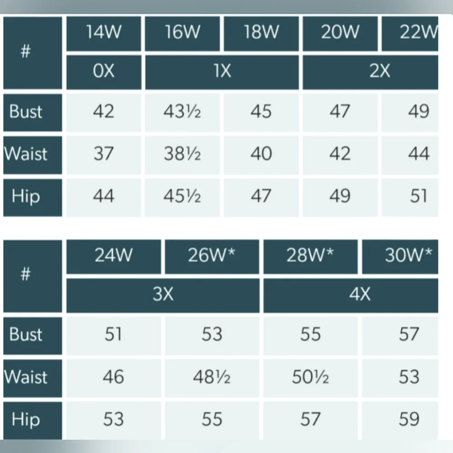
Task: Select the 2X size group header
Action: coord(371,72)
